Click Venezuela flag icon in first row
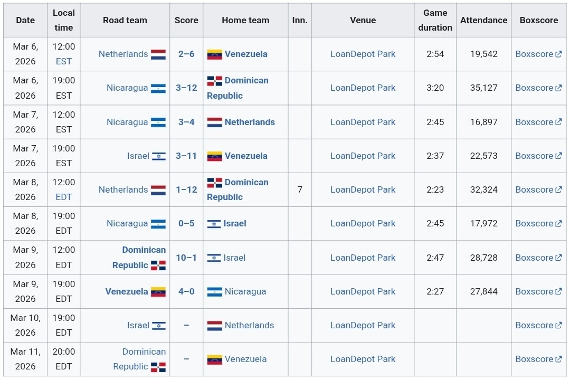570x380 pixels. click(214, 54)
